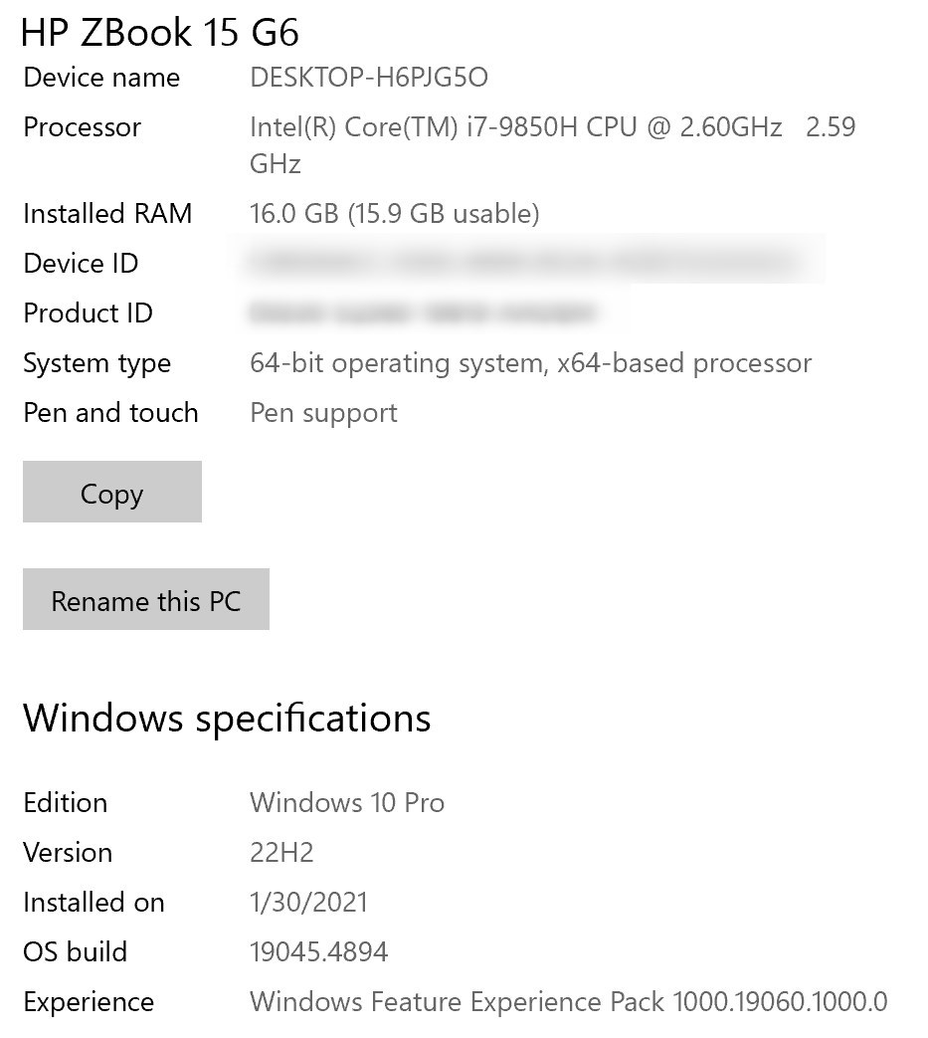Click the Edition label

[x=65, y=802]
